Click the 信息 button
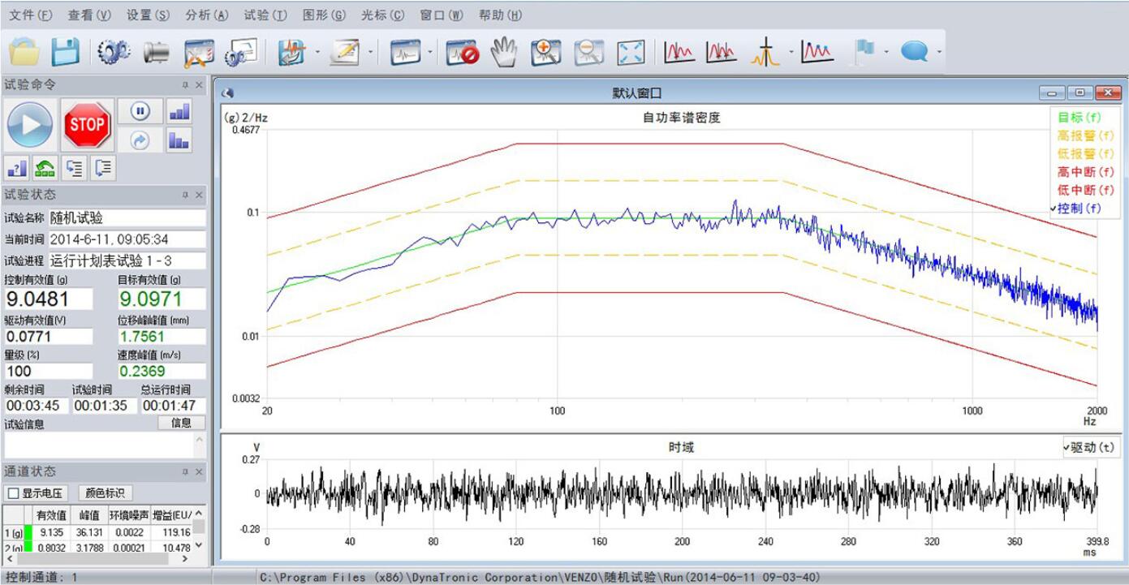The image size is (1129, 585). coord(181,423)
